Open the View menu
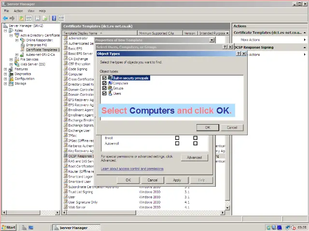This screenshot has height=231, width=309. point(31,11)
